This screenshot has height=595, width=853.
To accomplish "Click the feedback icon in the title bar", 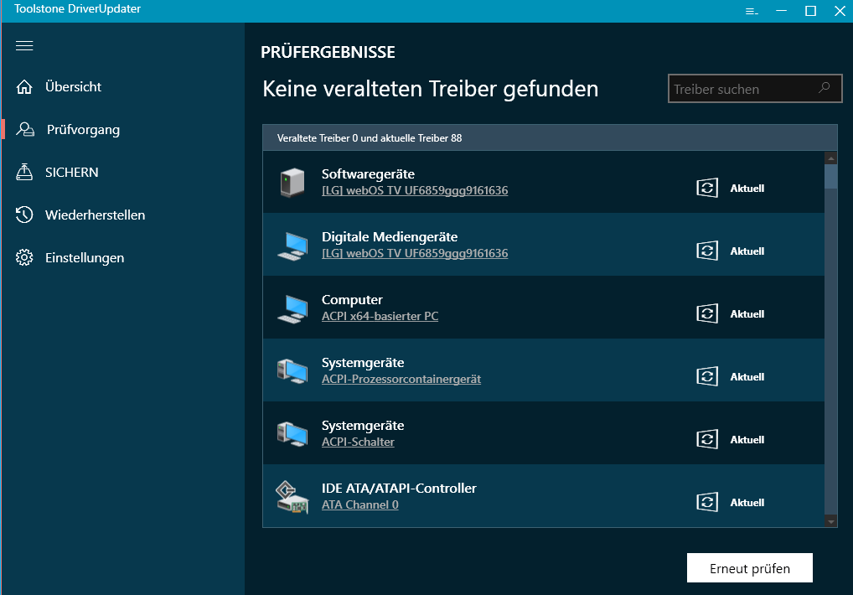I will 751,11.
